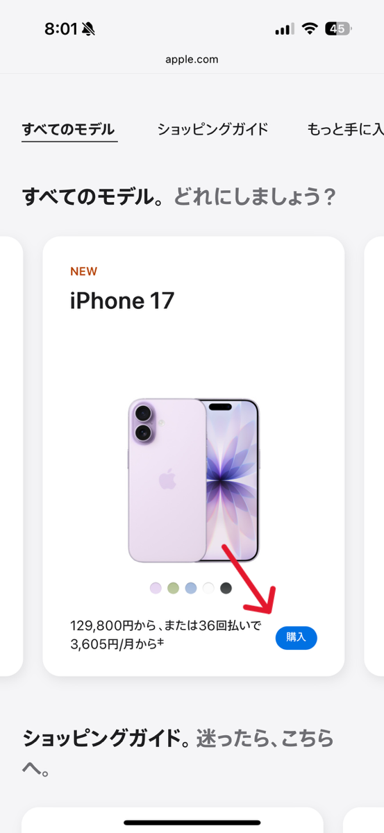Tap the previous model card on left edge

coord(11,456)
